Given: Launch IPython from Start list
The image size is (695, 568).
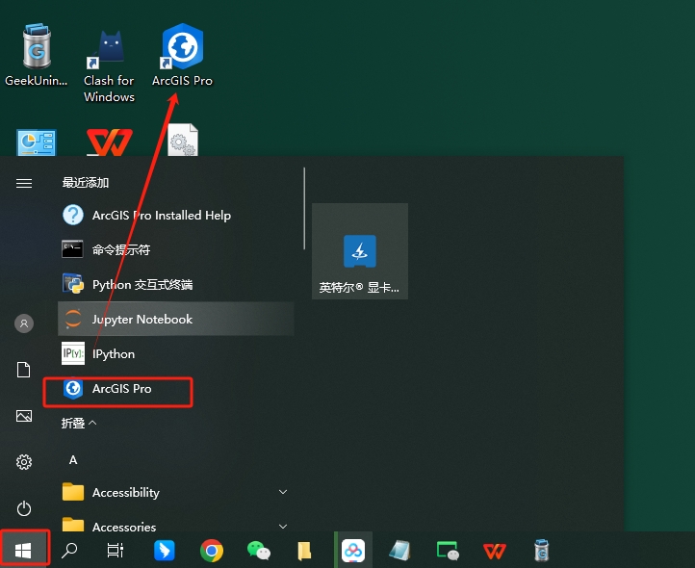Looking at the screenshot, I should [176, 353].
